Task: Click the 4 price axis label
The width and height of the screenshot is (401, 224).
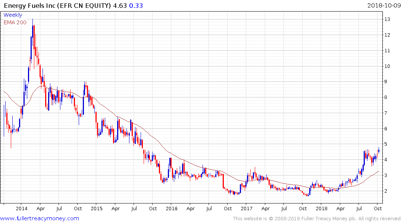Action: (x=386, y=160)
